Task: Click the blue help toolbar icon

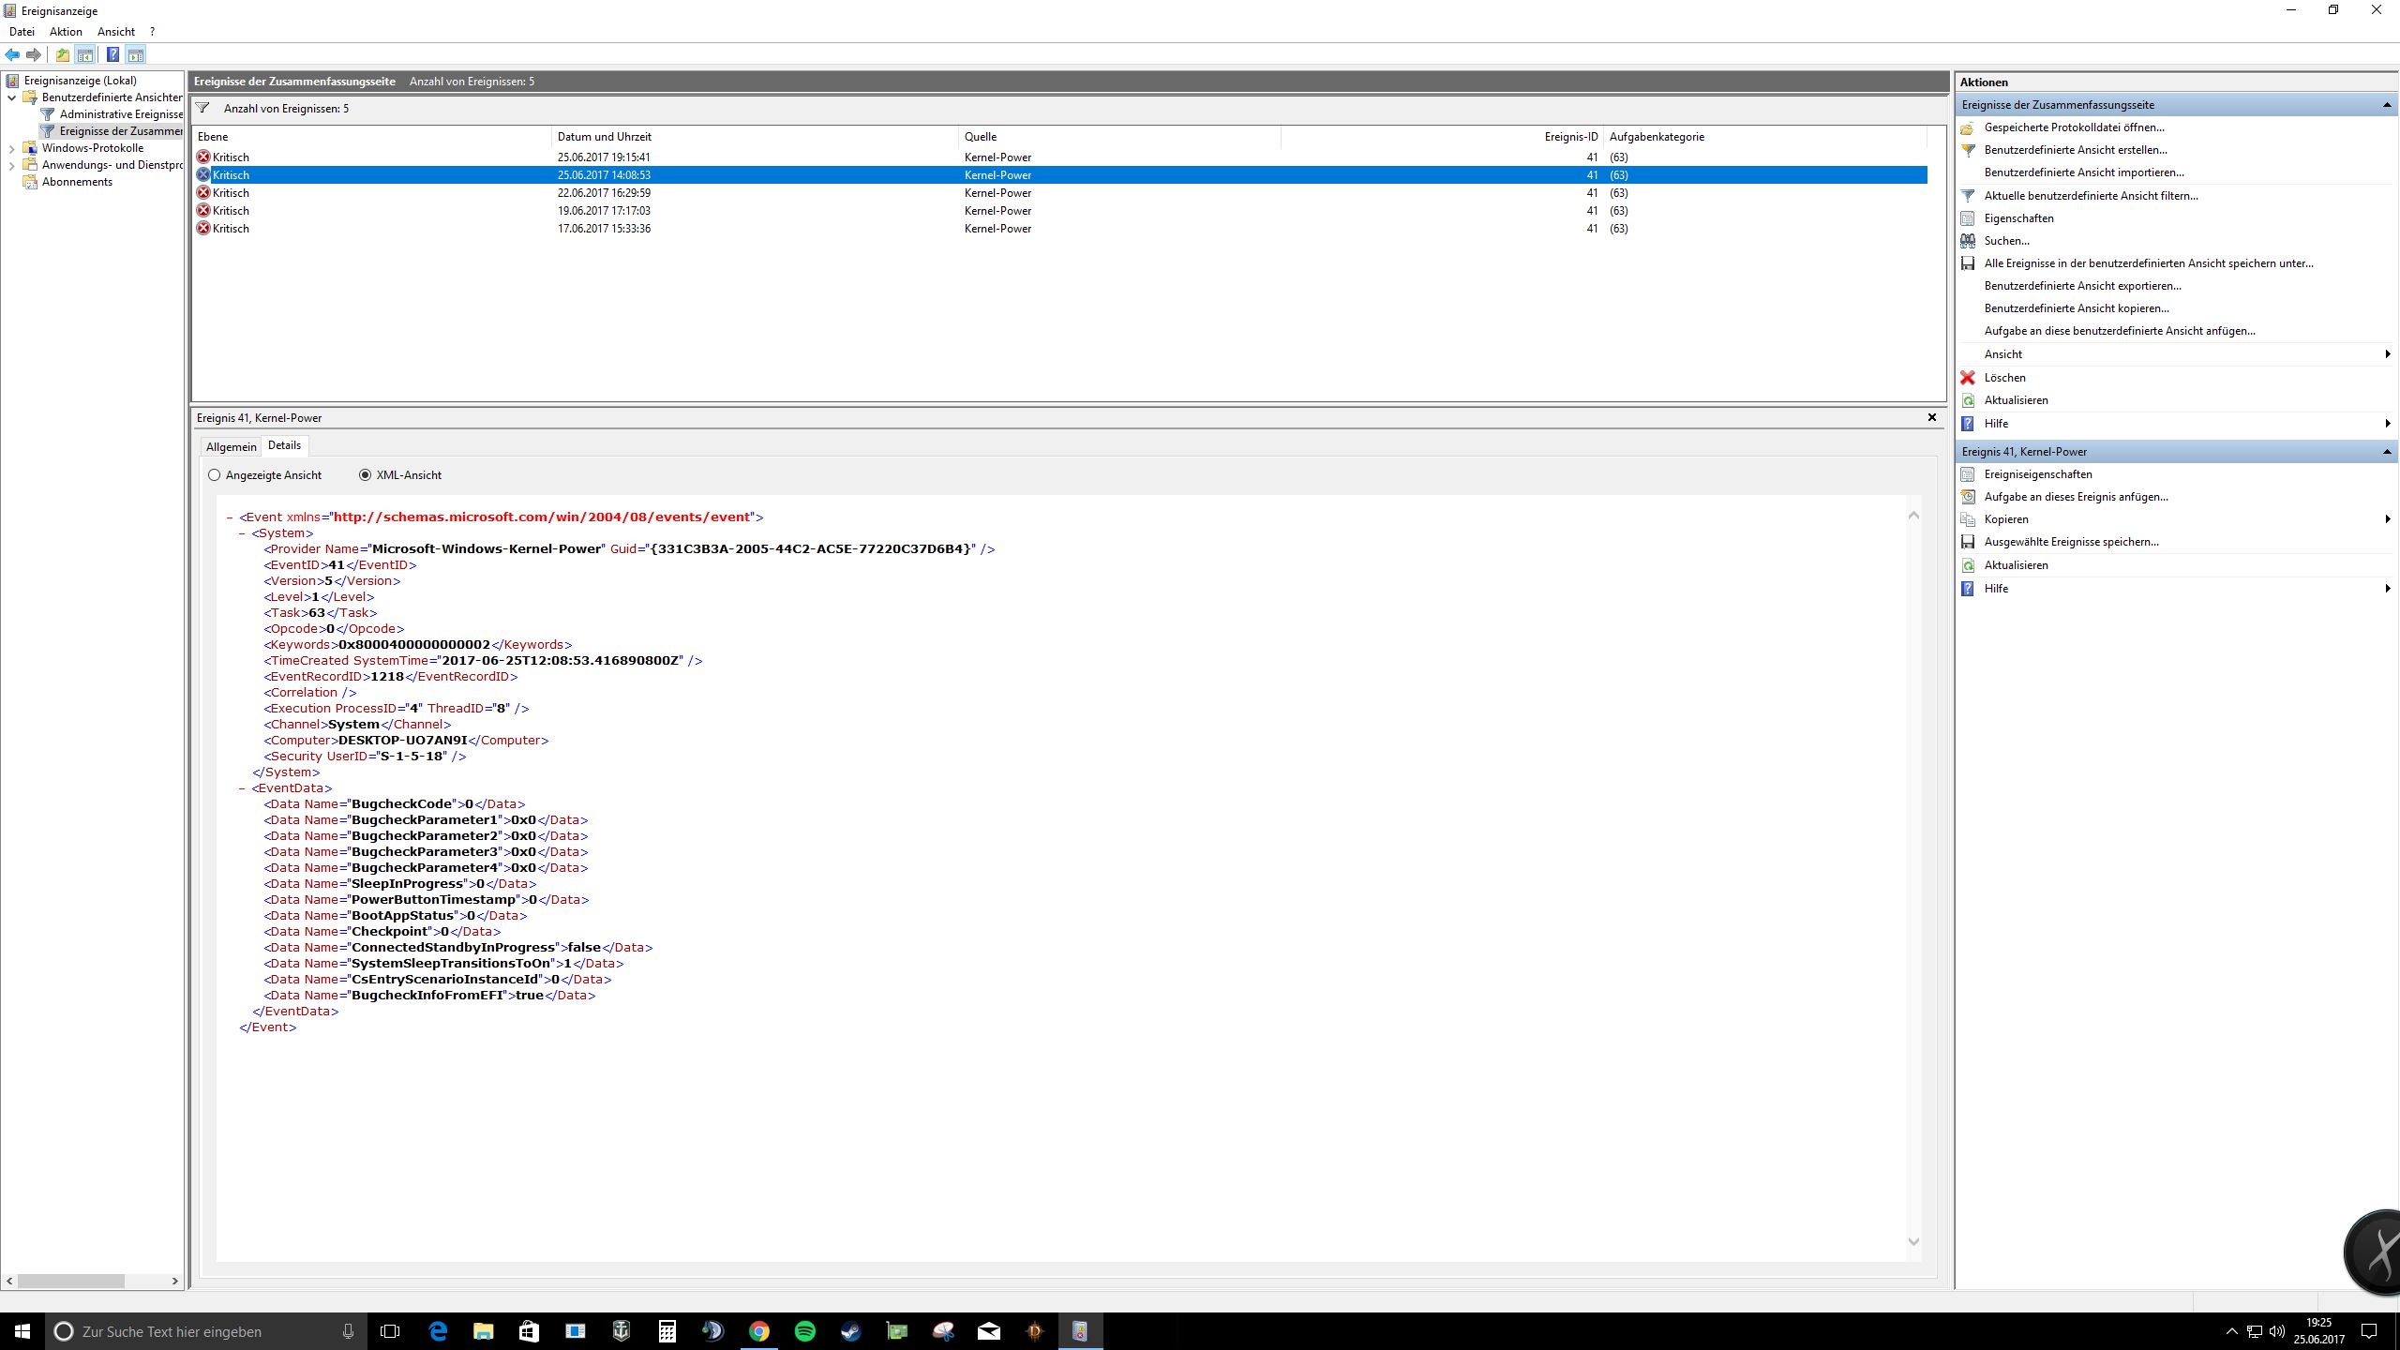Action: [x=112, y=55]
